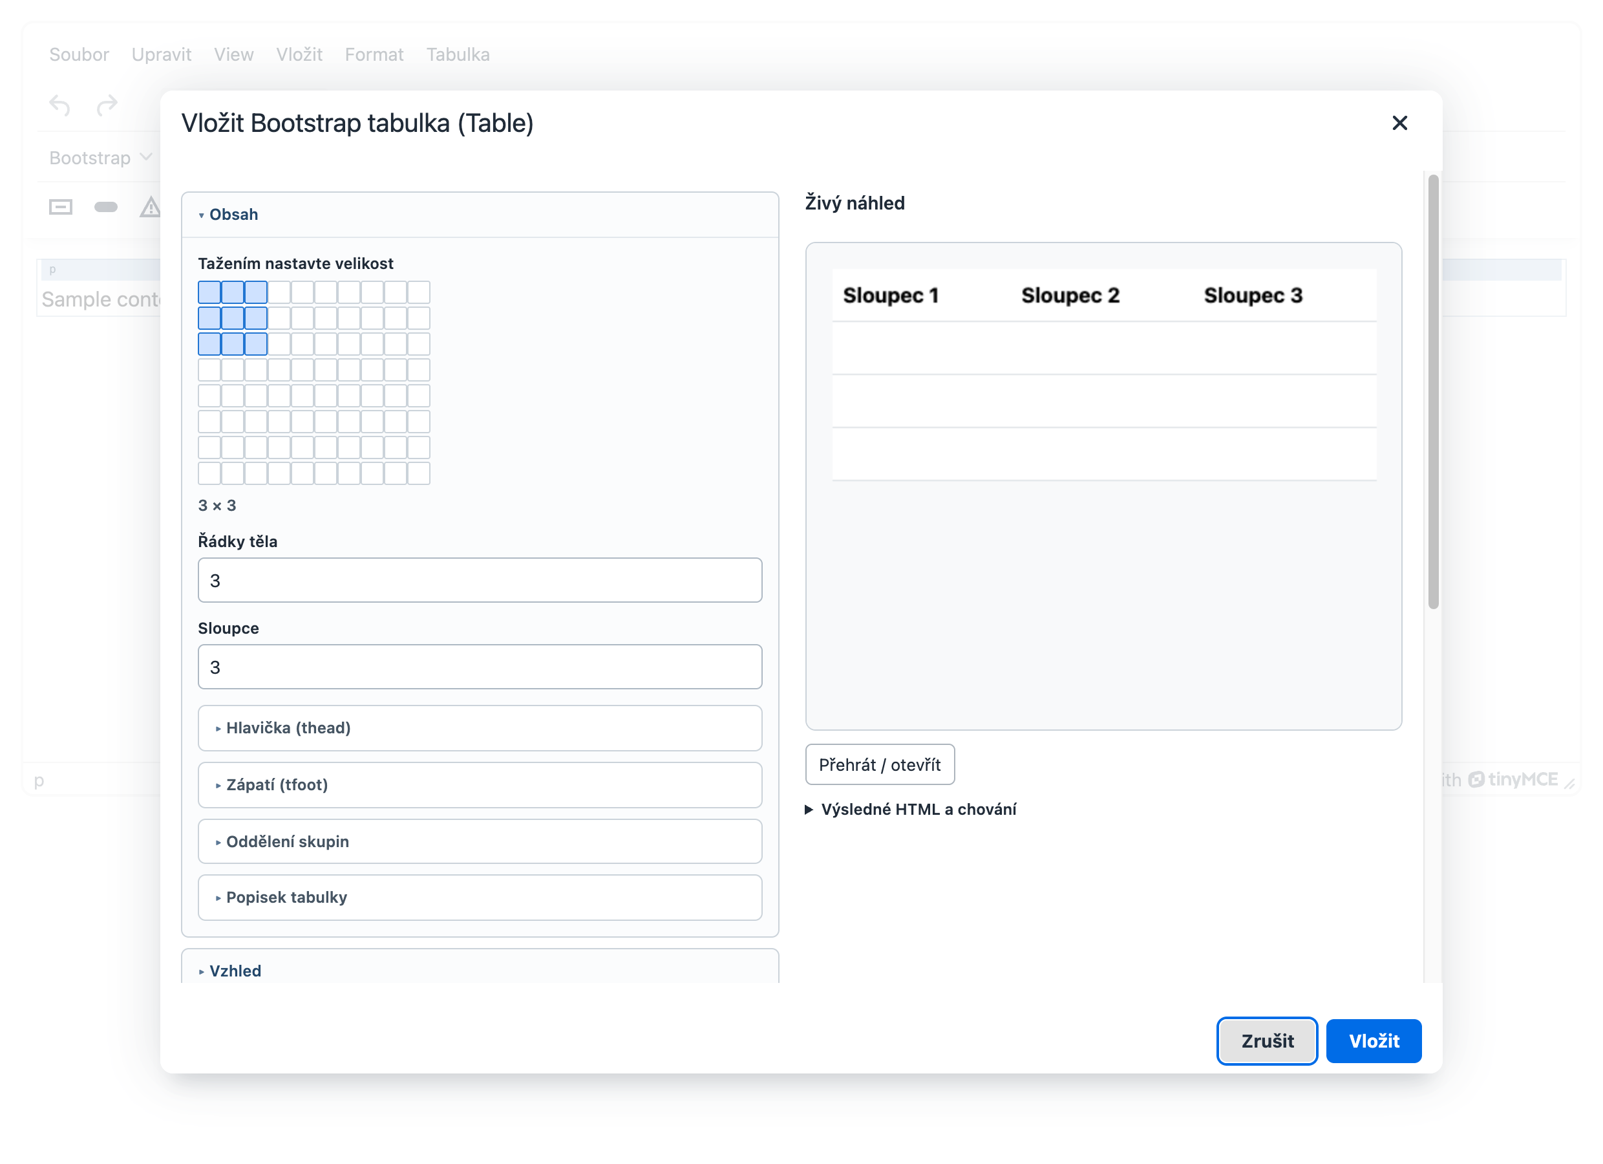
Task: Select the bottom-right cell of size grid
Action: (418, 473)
